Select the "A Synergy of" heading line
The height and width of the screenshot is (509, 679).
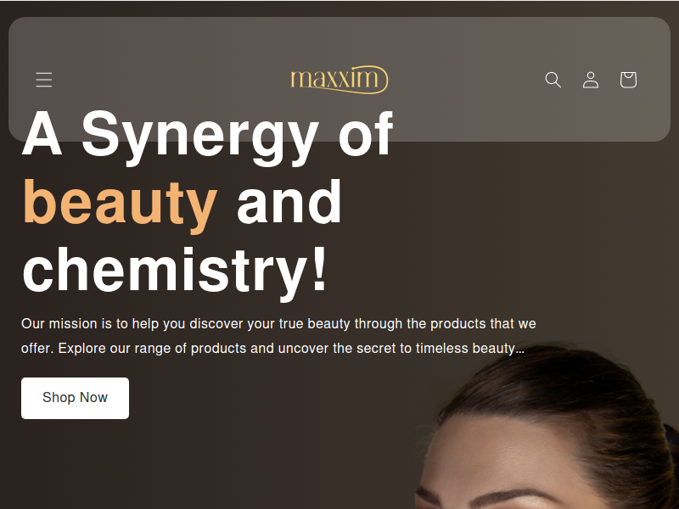pyautogui.click(x=207, y=135)
